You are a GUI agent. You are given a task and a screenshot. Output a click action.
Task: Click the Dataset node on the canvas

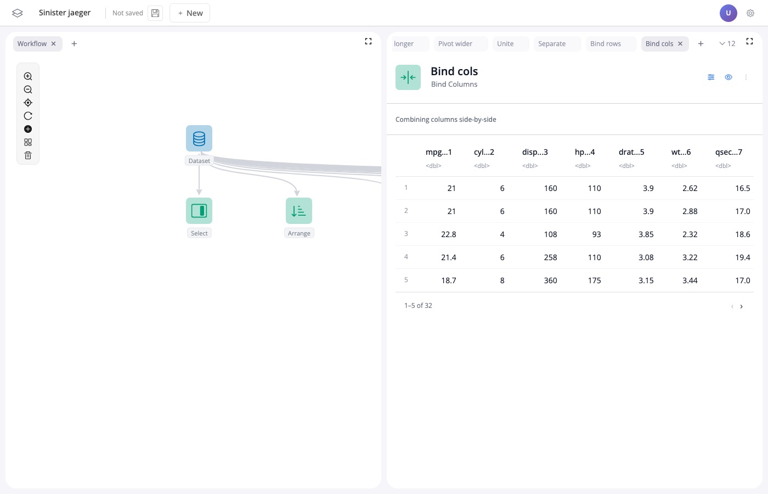(x=199, y=138)
